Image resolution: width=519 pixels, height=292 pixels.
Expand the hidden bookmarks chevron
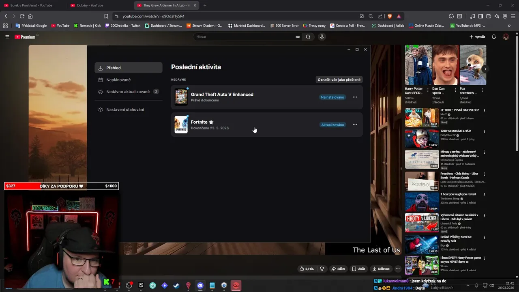click(x=509, y=26)
